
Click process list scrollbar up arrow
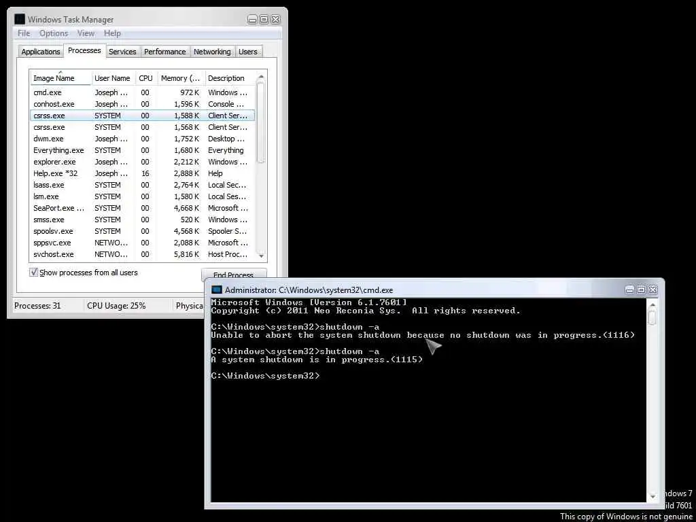point(261,77)
